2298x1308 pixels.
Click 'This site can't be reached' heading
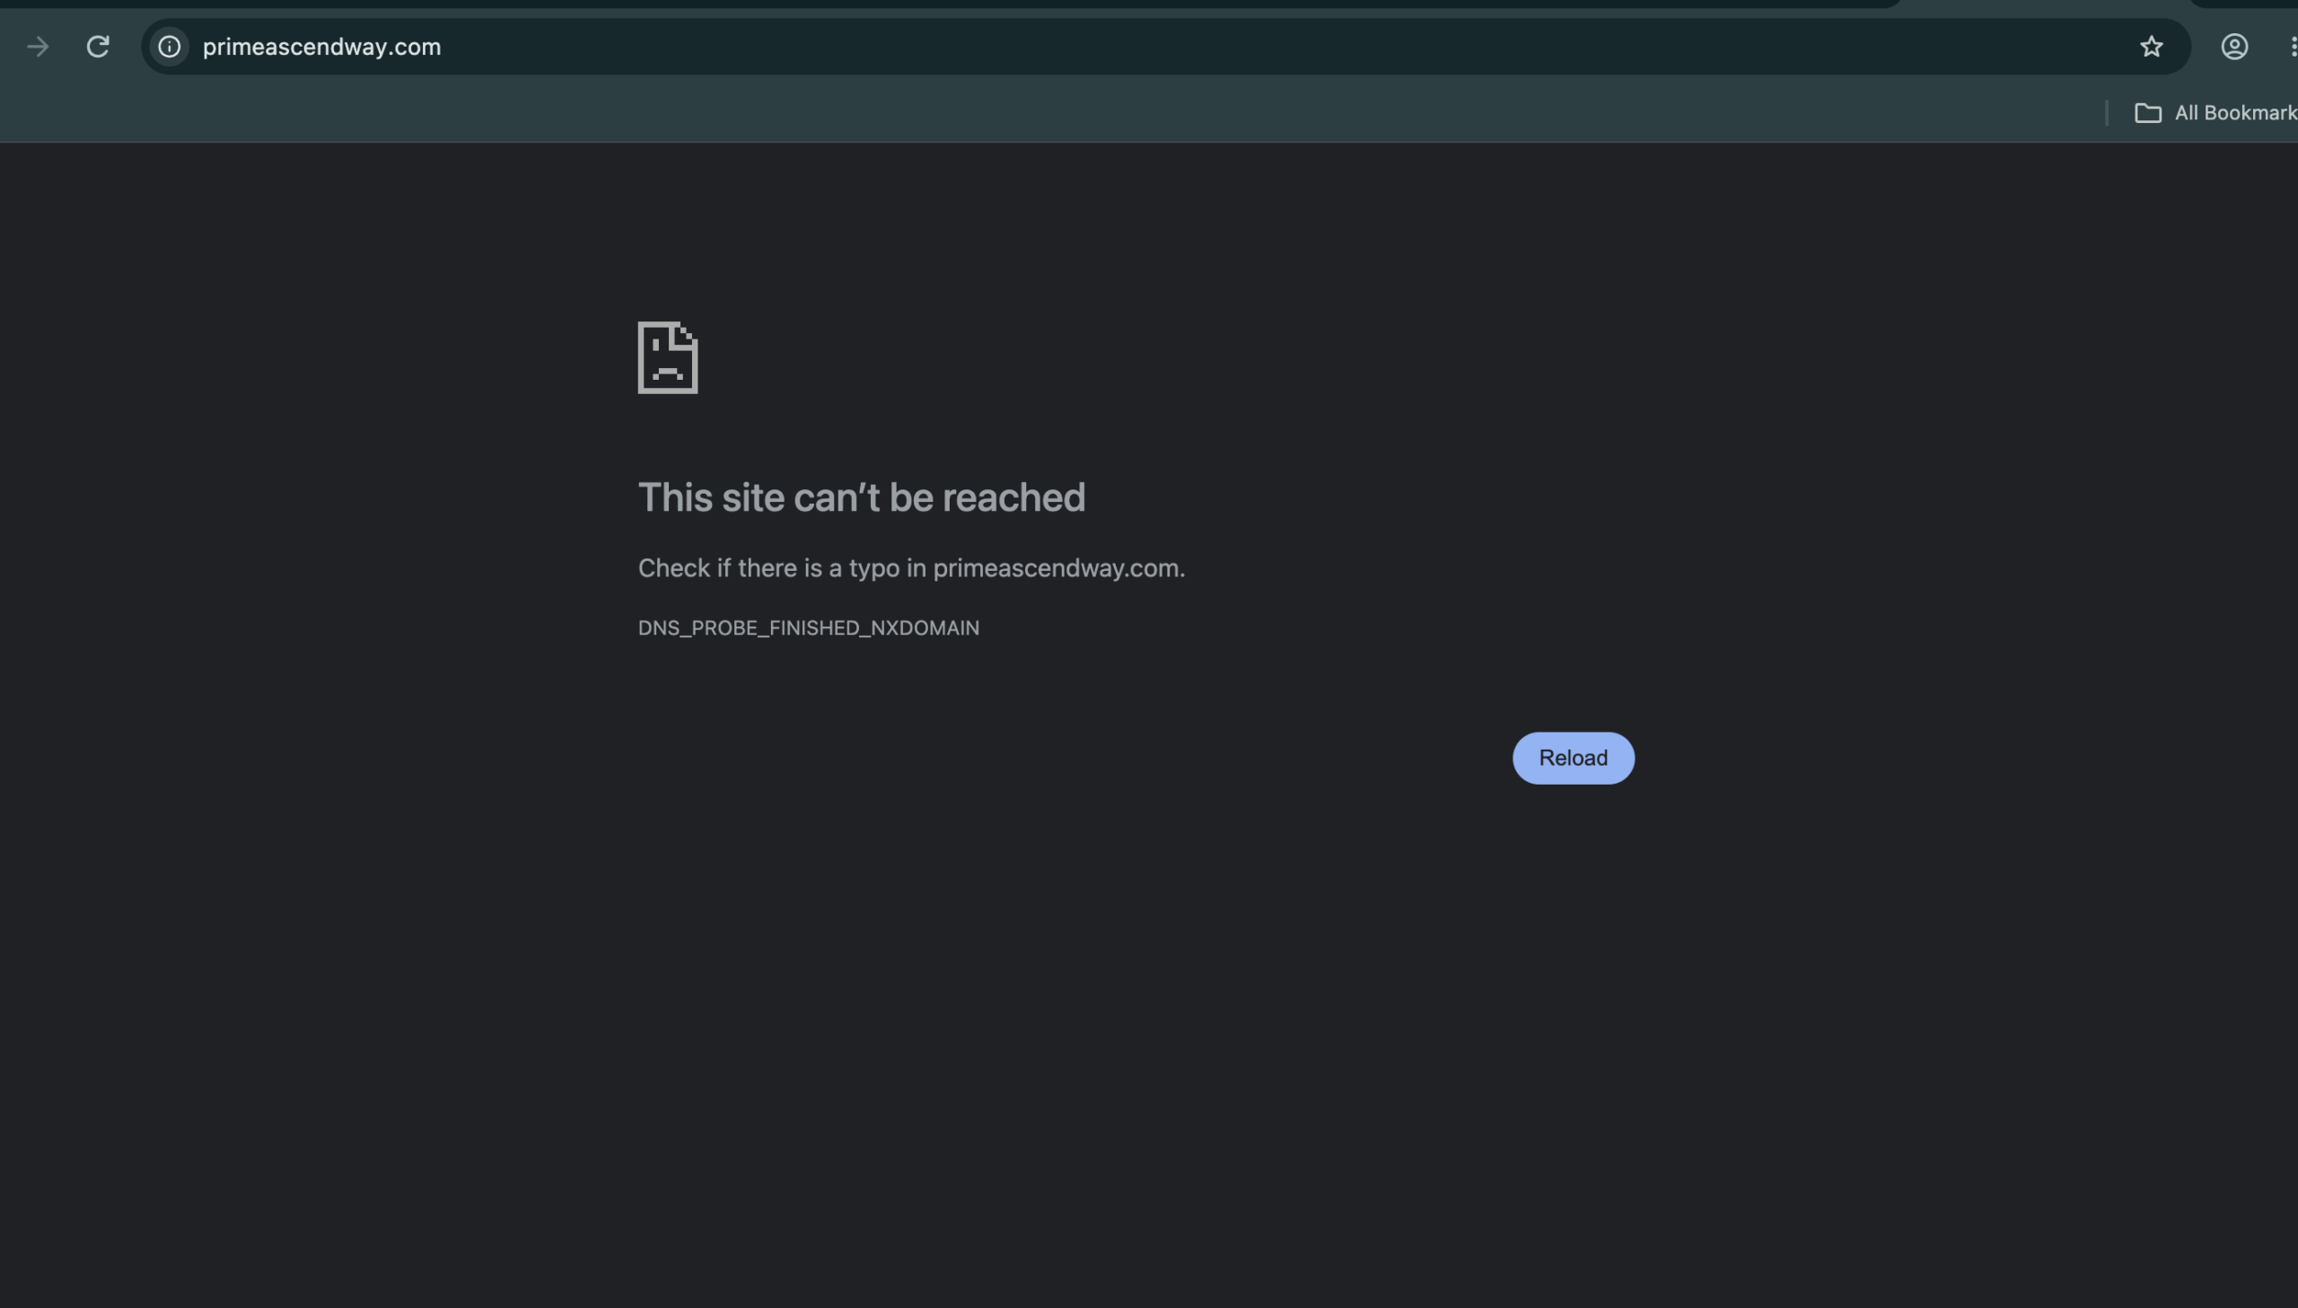point(861,497)
